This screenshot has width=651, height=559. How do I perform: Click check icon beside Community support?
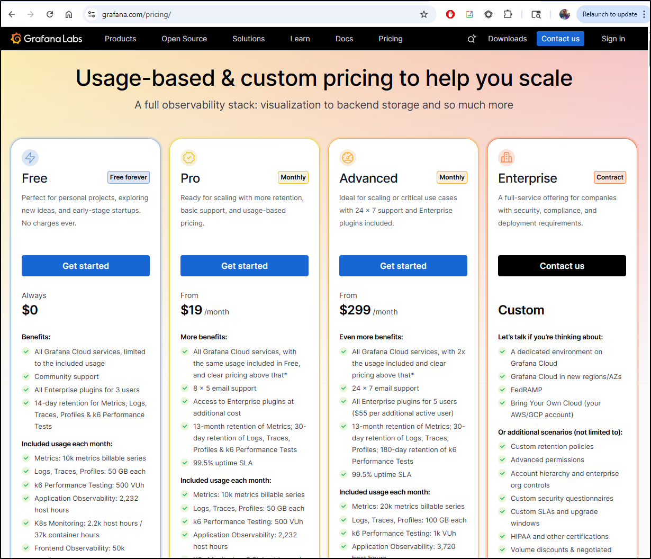(25, 376)
